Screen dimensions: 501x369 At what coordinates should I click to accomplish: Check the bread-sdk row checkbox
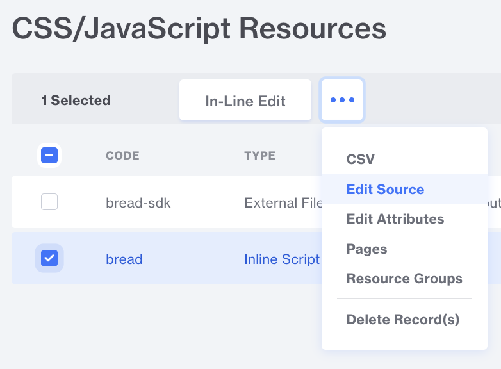pyautogui.click(x=49, y=202)
